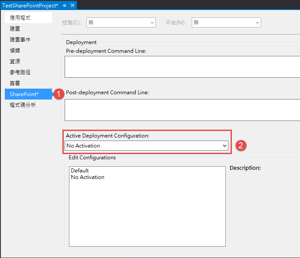Open the 偵錯 settings page
This screenshot has width=300, height=258.
[x=28, y=51]
